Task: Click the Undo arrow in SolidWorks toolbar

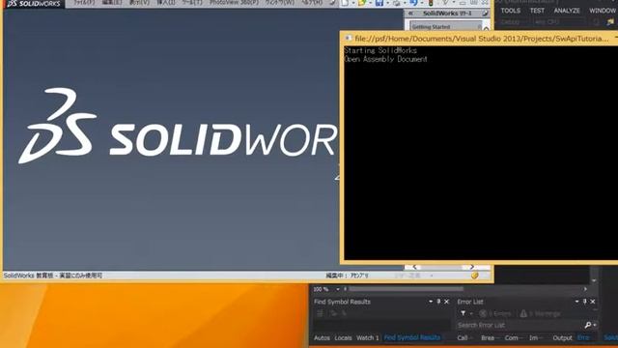Action: pyautogui.click(x=413, y=3)
